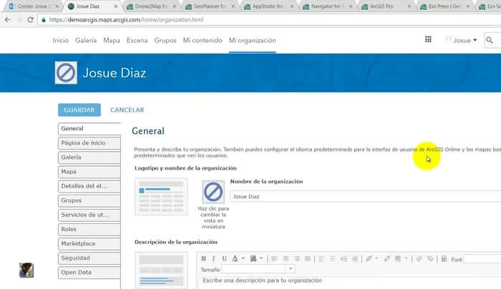Screen dimensions: 501x289
Task: Align description text right
Action: (296, 259)
